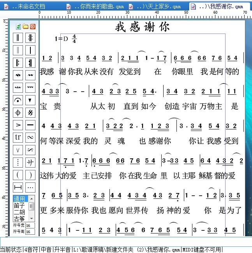Select the accent mark symbol
The height and width of the screenshot is (253, 252).
[x=18, y=125]
